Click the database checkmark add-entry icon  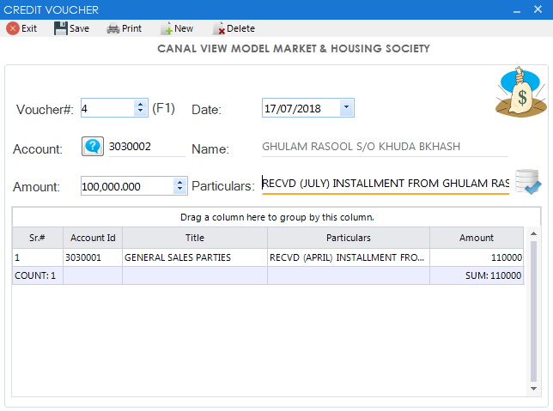(x=527, y=183)
